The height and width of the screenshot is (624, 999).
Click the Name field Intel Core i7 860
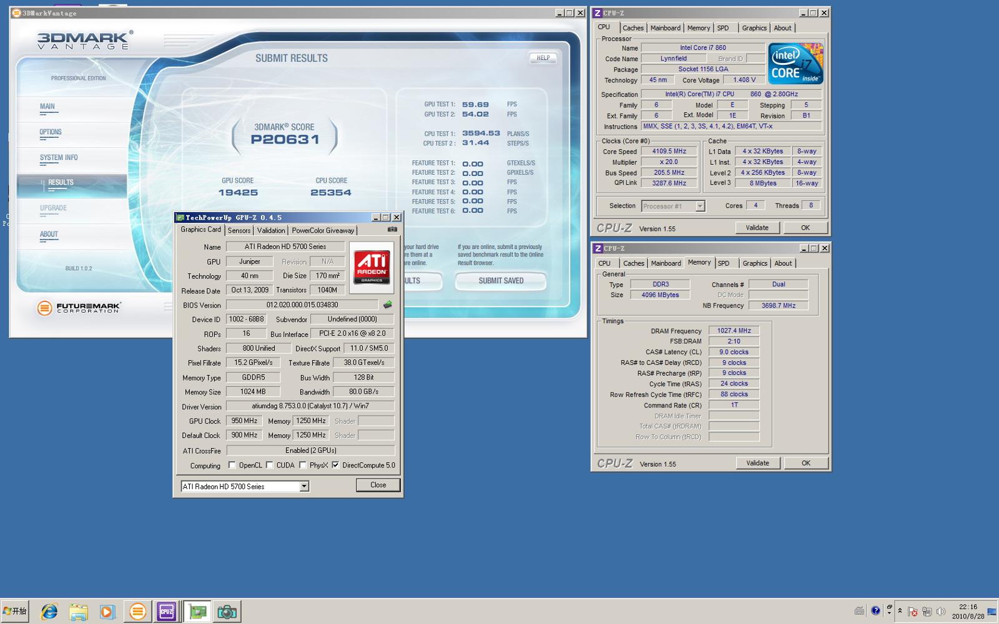703,47
